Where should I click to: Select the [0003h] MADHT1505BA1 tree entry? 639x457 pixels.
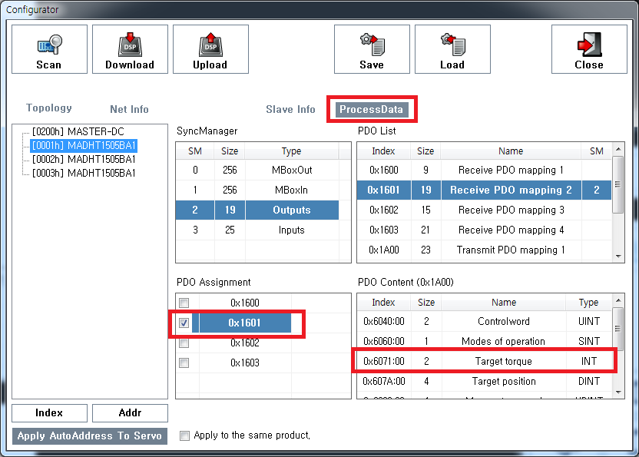pos(83,173)
